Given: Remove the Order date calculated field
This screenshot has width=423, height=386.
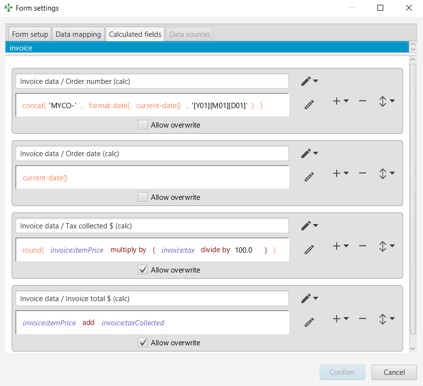Looking at the screenshot, I should pyautogui.click(x=362, y=173).
